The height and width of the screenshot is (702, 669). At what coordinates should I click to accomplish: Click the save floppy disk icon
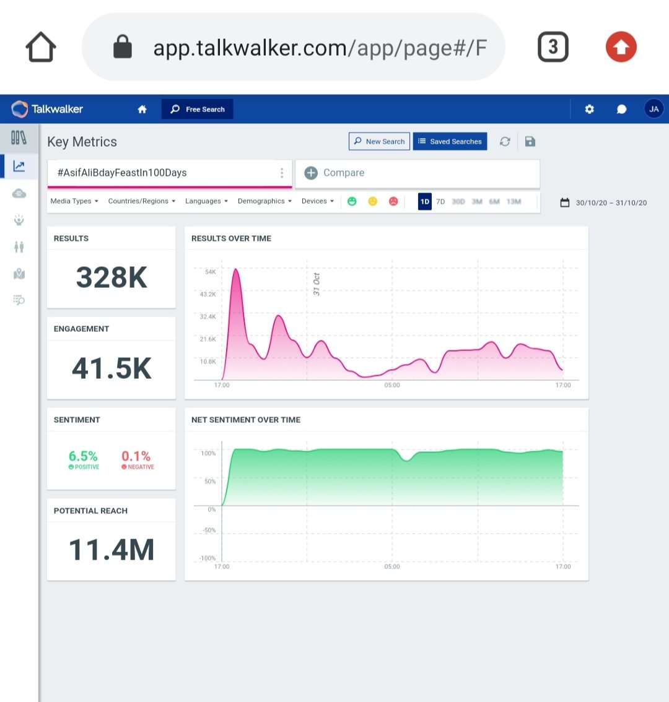(x=530, y=142)
